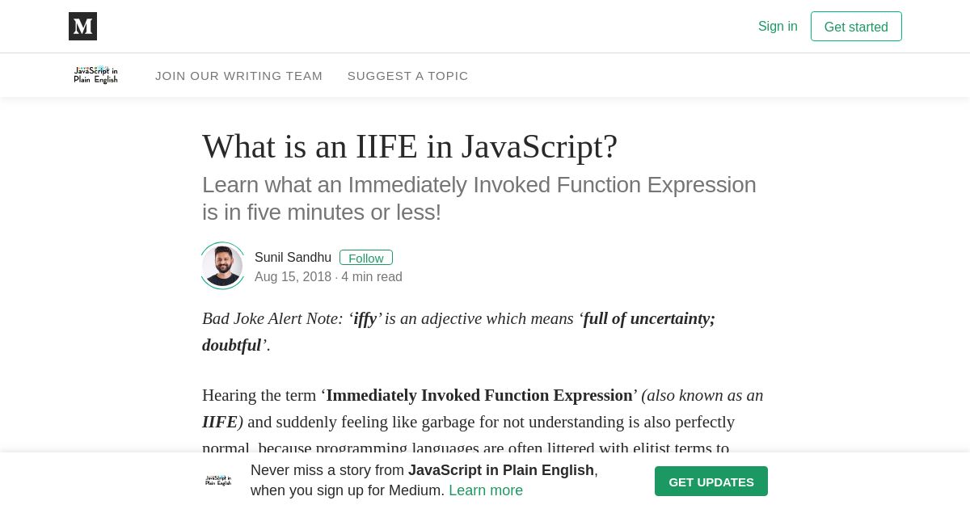970x509 pixels.
Task: View Sunil Sandhu's profile avatar
Action: pos(222,266)
